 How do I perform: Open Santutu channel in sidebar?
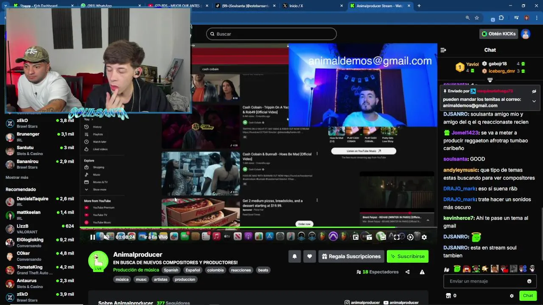click(40, 150)
